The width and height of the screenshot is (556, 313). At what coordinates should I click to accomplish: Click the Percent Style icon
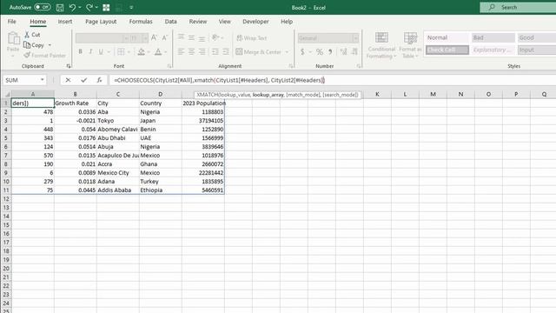(x=320, y=52)
